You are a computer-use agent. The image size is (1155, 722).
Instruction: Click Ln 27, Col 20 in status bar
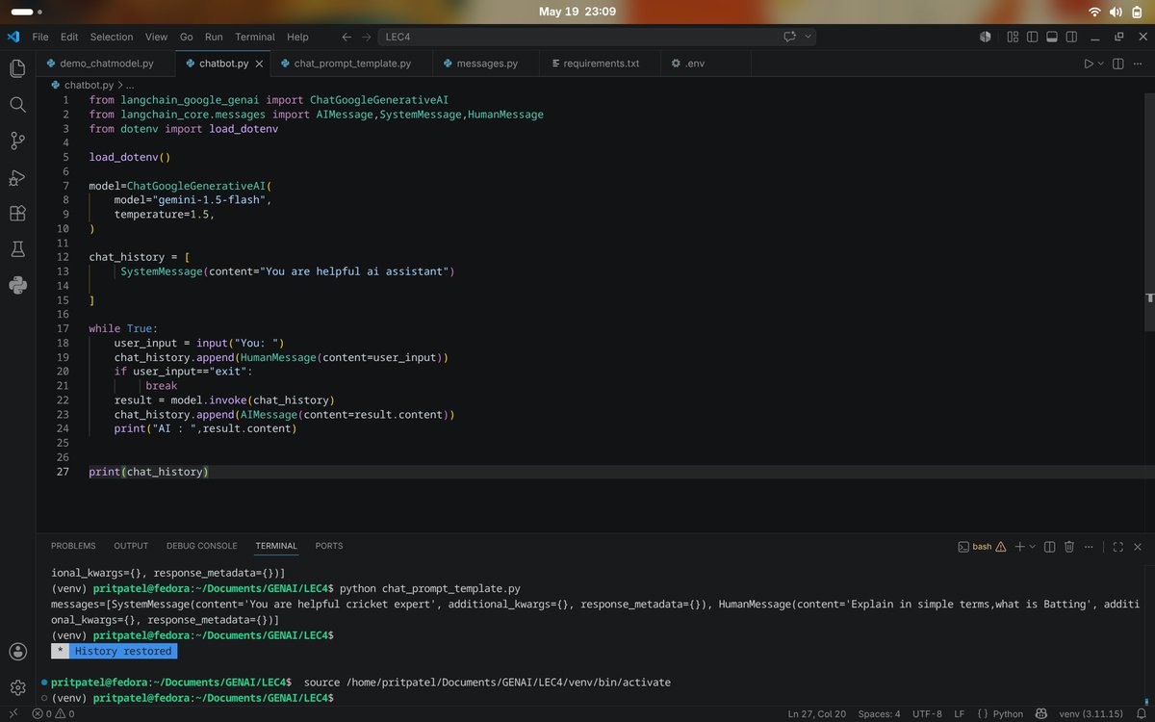tap(817, 713)
